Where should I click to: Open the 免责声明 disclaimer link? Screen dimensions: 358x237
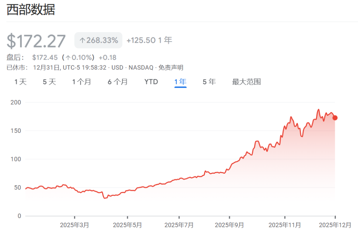pos(172,67)
